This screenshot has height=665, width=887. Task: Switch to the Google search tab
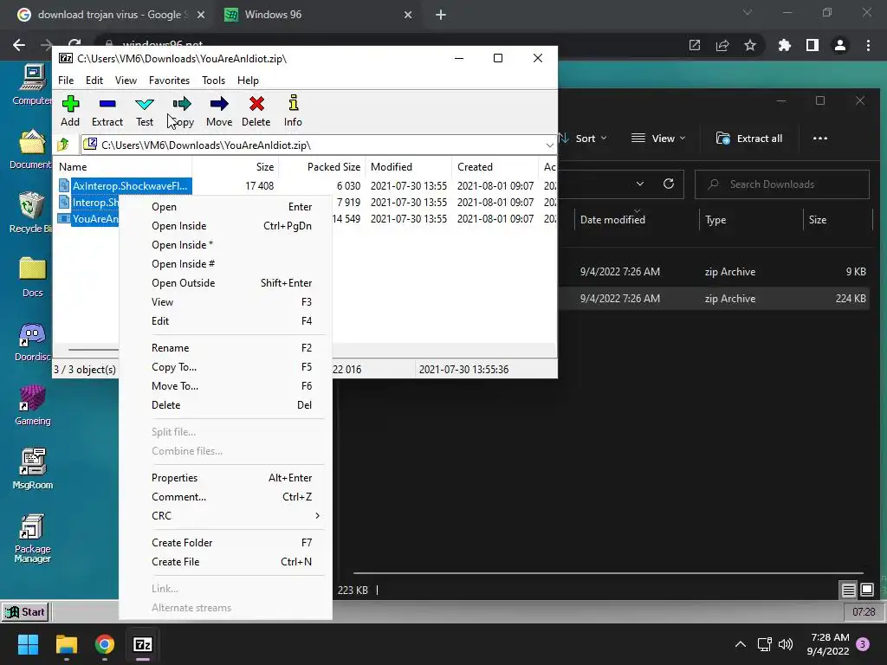(x=110, y=15)
